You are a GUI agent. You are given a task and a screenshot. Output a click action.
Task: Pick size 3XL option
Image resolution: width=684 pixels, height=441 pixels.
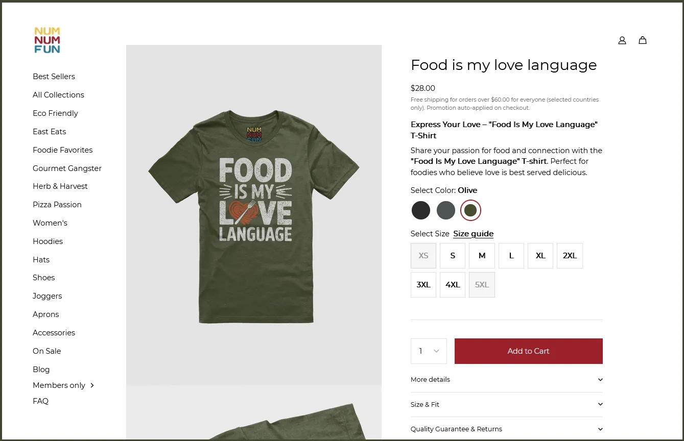(x=423, y=285)
